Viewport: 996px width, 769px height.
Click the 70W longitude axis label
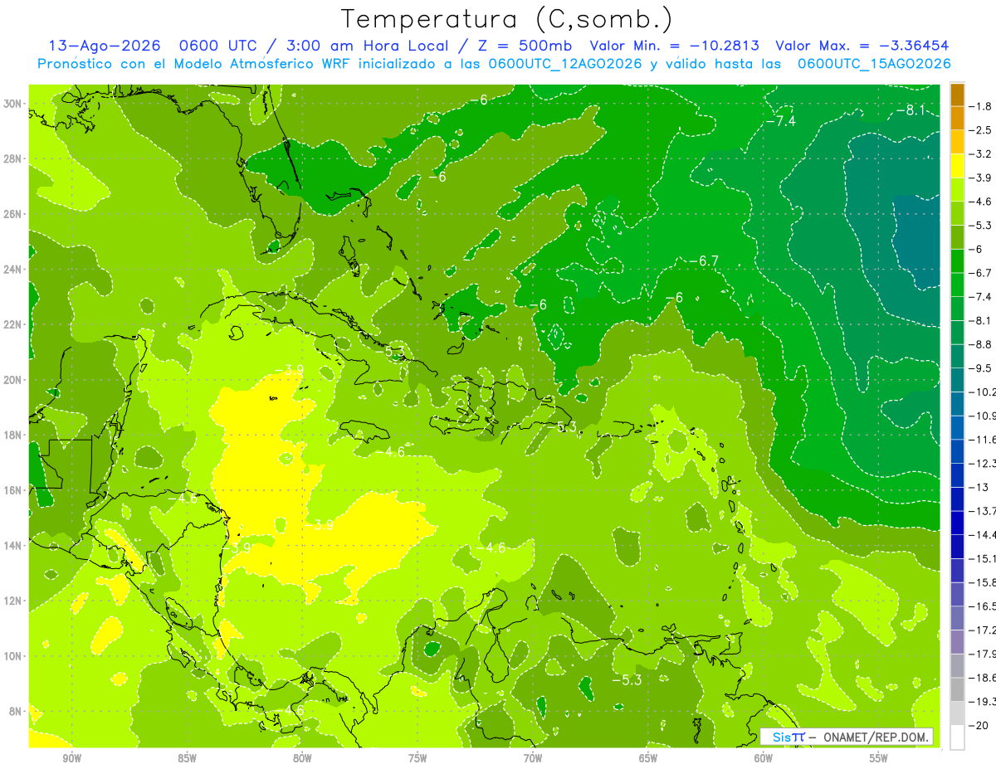pos(533,759)
